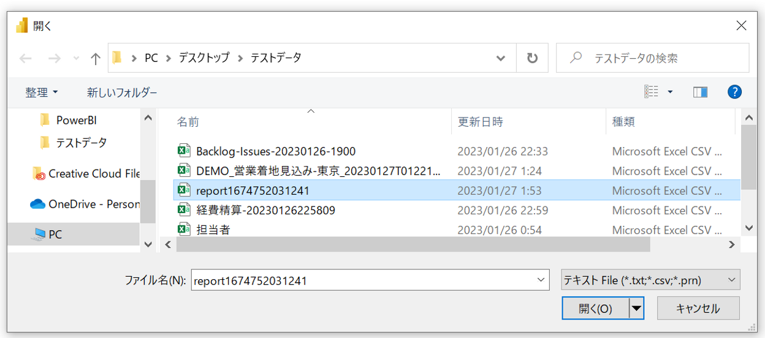Click 新しいフォルダー button
This screenshot has height=338, width=765.
(122, 92)
